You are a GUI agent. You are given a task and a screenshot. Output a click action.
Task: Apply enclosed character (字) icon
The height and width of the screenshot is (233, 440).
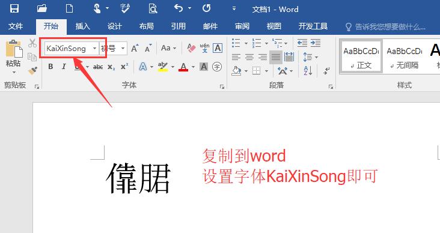[x=217, y=67]
